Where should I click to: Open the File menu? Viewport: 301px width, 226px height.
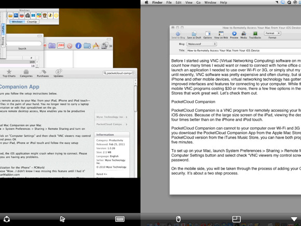click(169, 3)
